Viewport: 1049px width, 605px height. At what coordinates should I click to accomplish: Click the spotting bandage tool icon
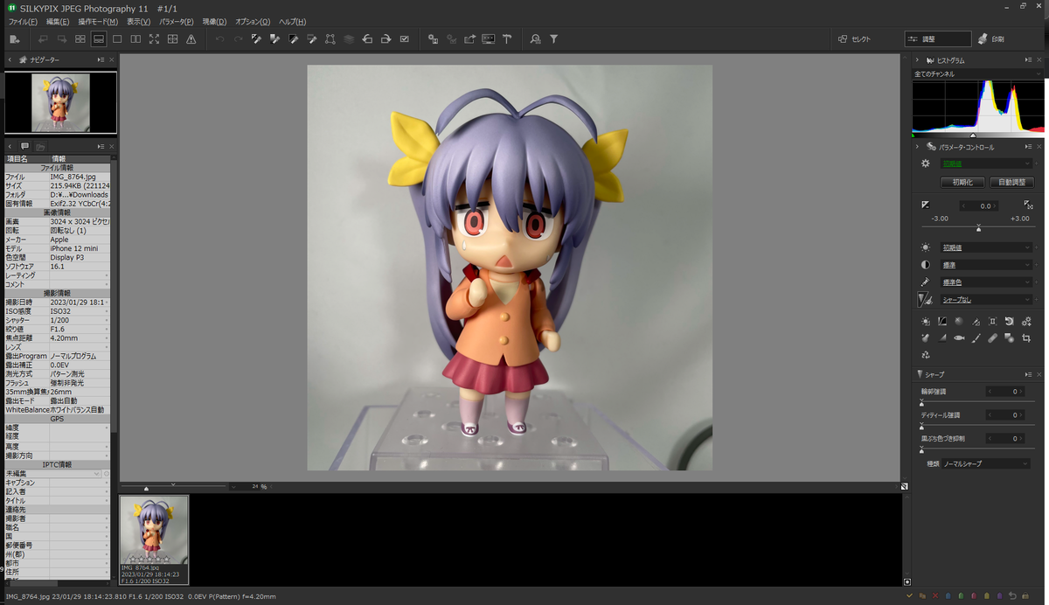992,337
